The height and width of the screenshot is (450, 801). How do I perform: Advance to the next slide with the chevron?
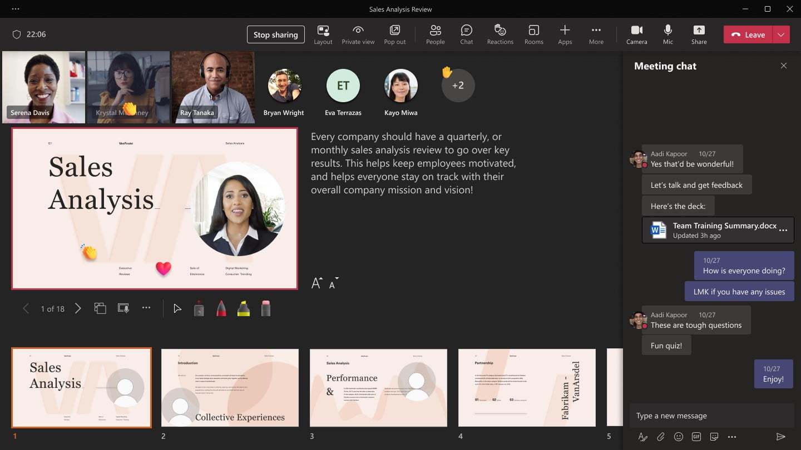click(x=78, y=308)
